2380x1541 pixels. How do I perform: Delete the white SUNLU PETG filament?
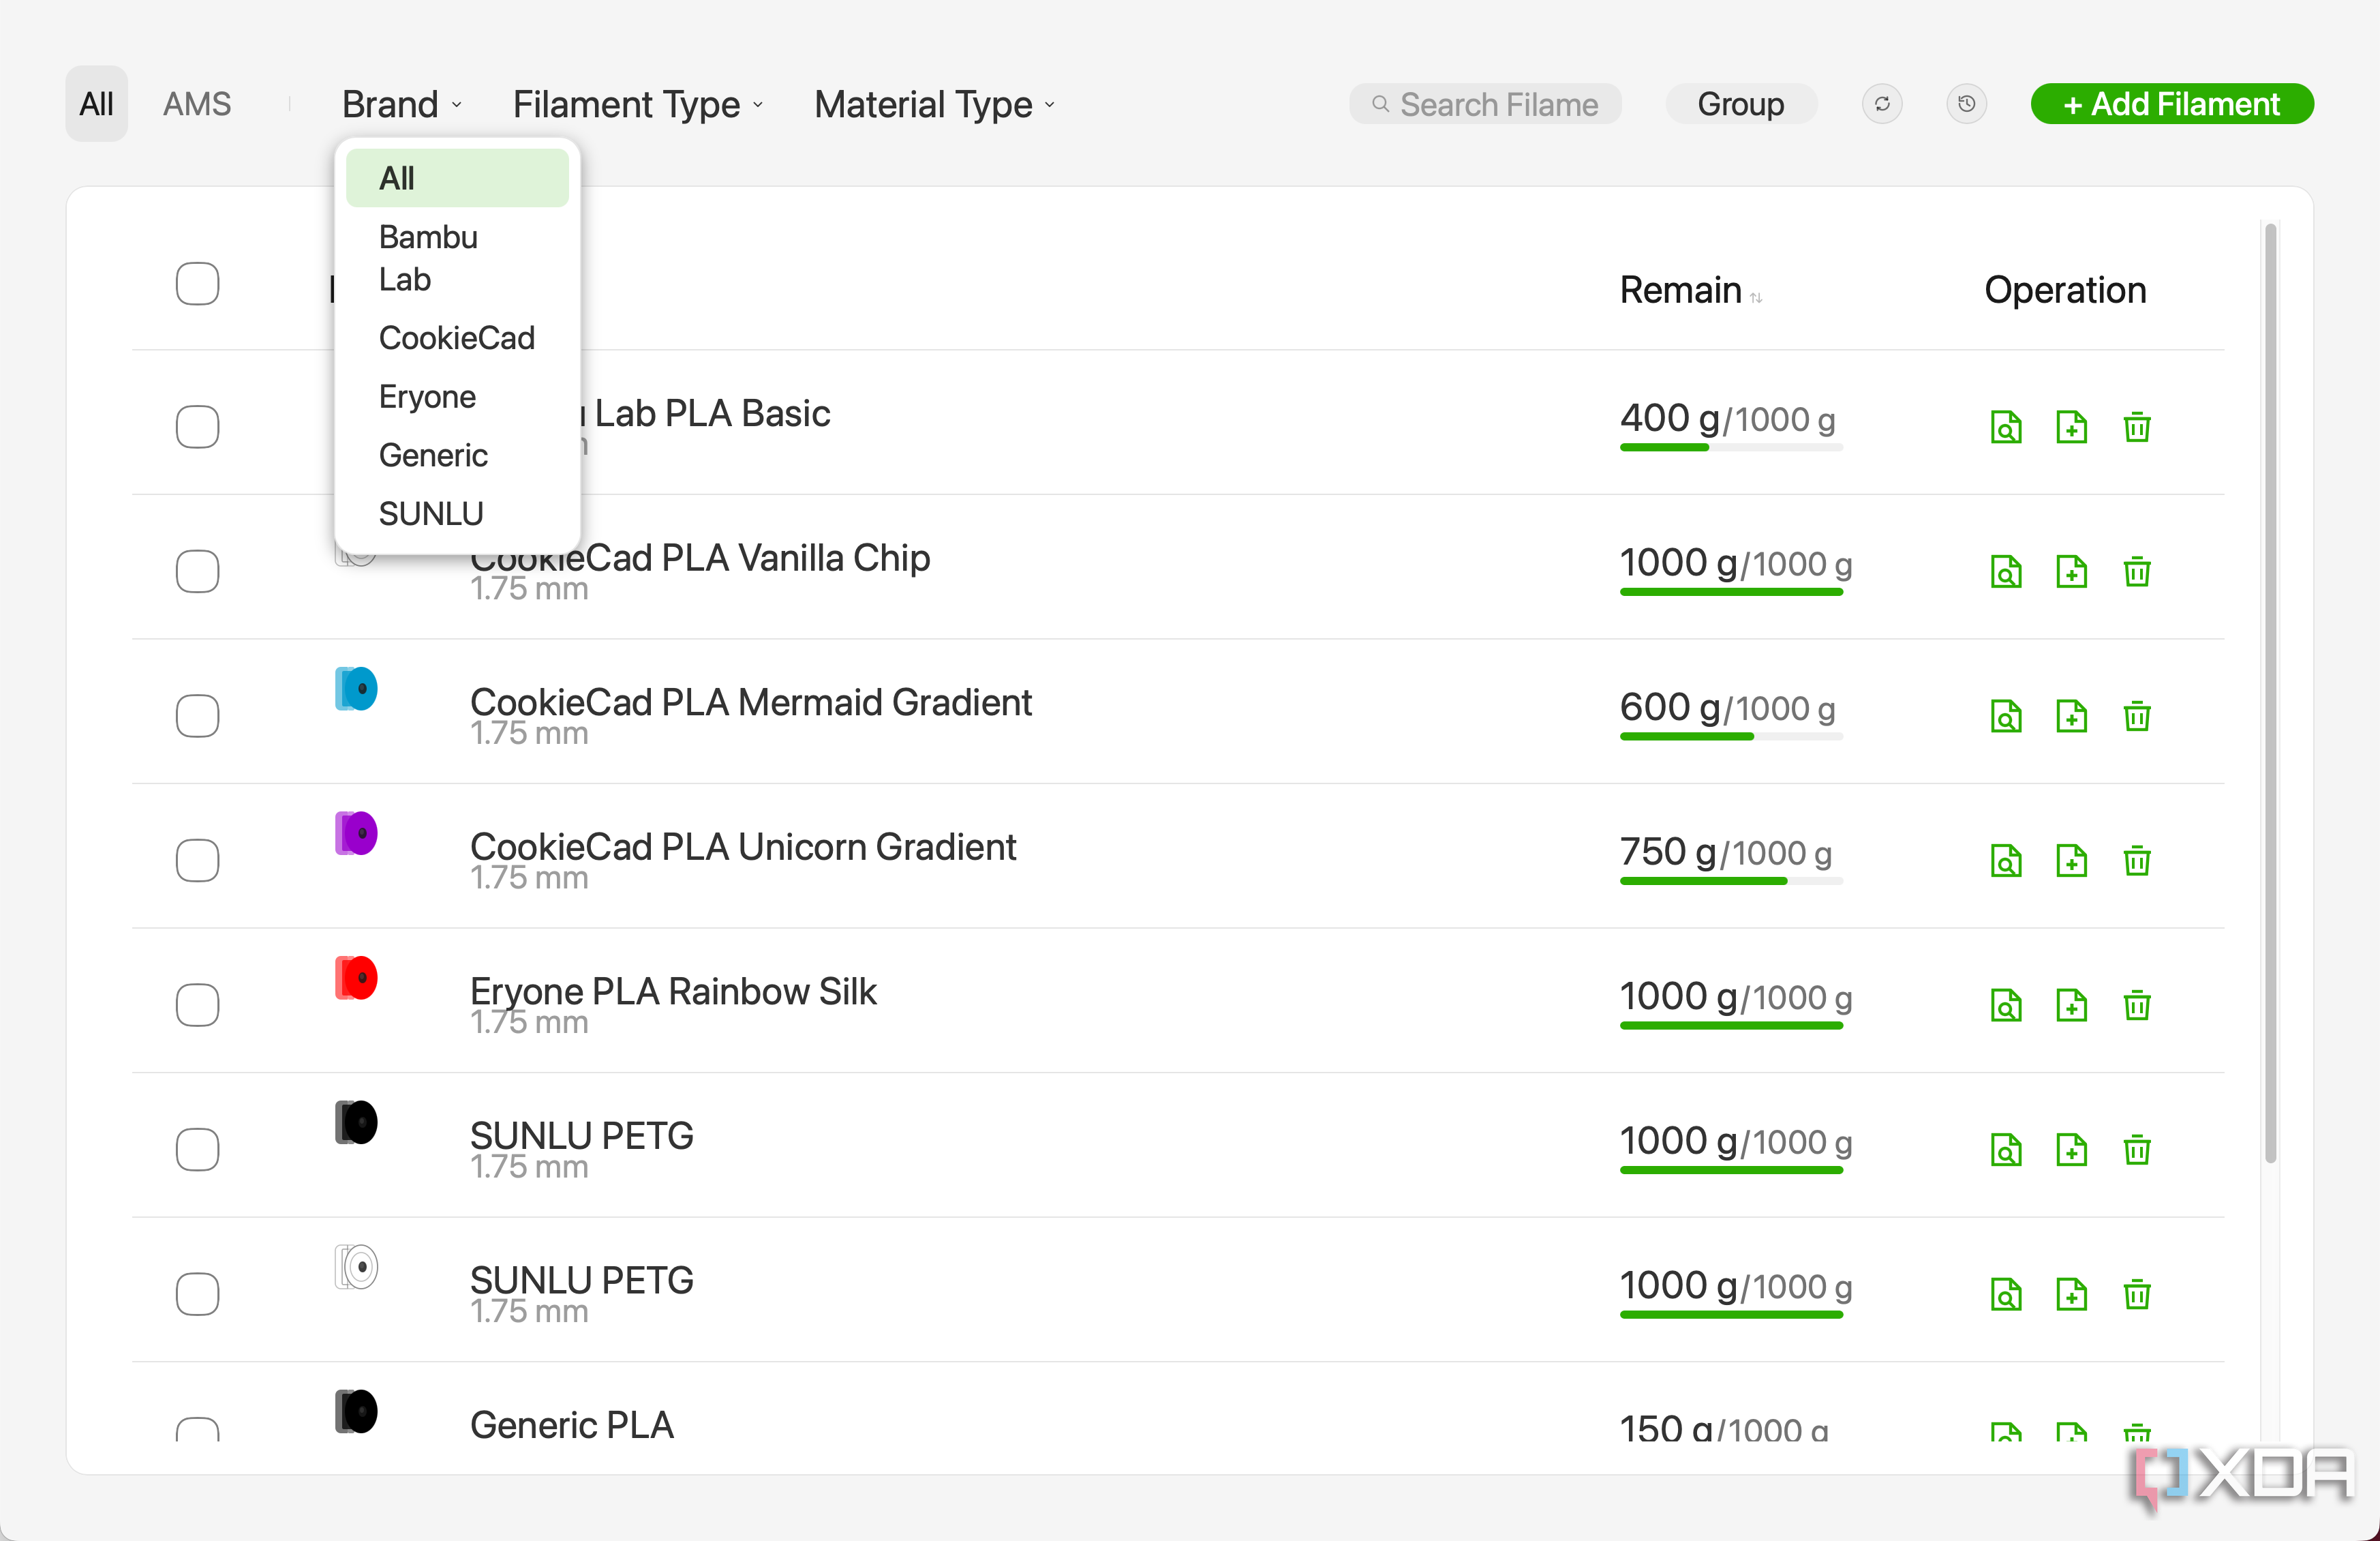pyautogui.click(x=2137, y=1294)
